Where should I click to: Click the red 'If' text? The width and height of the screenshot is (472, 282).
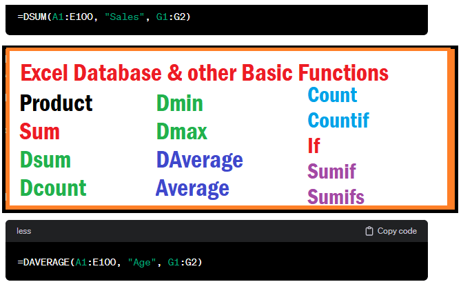click(x=314, y=145)
